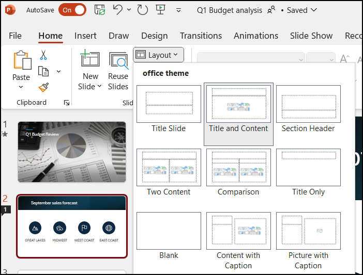Start presentation from beginning icon
The image size is (363, 275).
coord(160,10)
